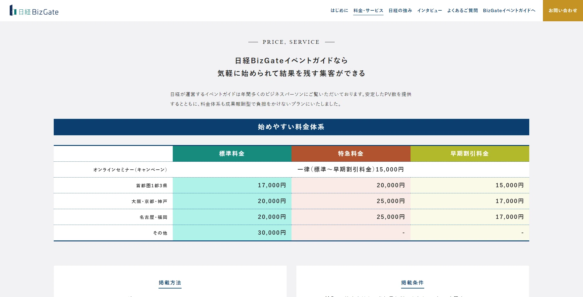Screen dimensions: 583x297
Task: Click 17,000円 early discount for 大阪・京都・神戸
Action: click(x=510, y=201)
